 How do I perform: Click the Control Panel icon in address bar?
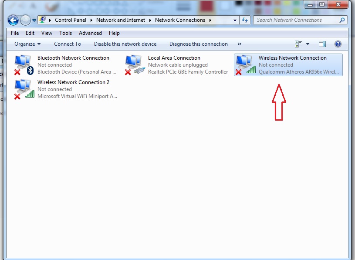(x=42, y=20)
